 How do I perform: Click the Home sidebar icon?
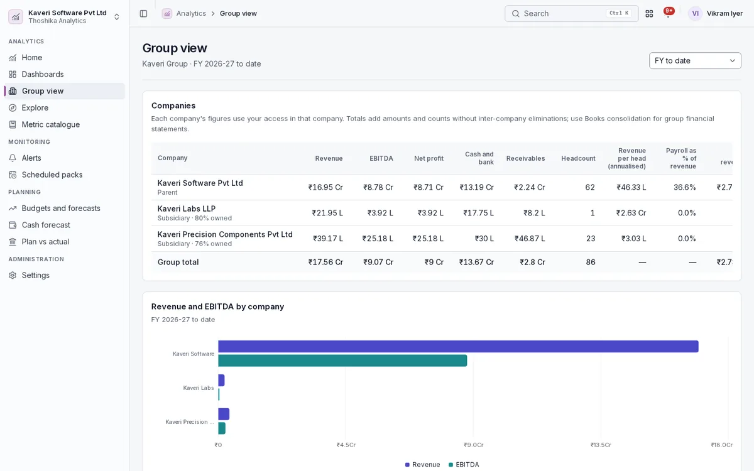coord(13,57)
